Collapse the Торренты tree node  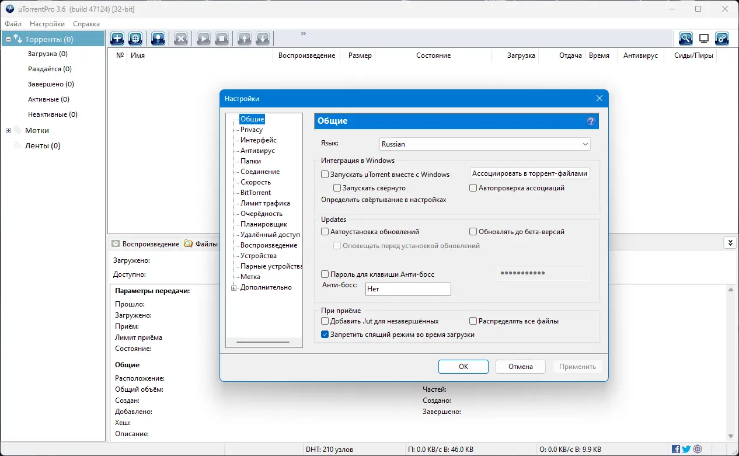click(x=8, y=39)
